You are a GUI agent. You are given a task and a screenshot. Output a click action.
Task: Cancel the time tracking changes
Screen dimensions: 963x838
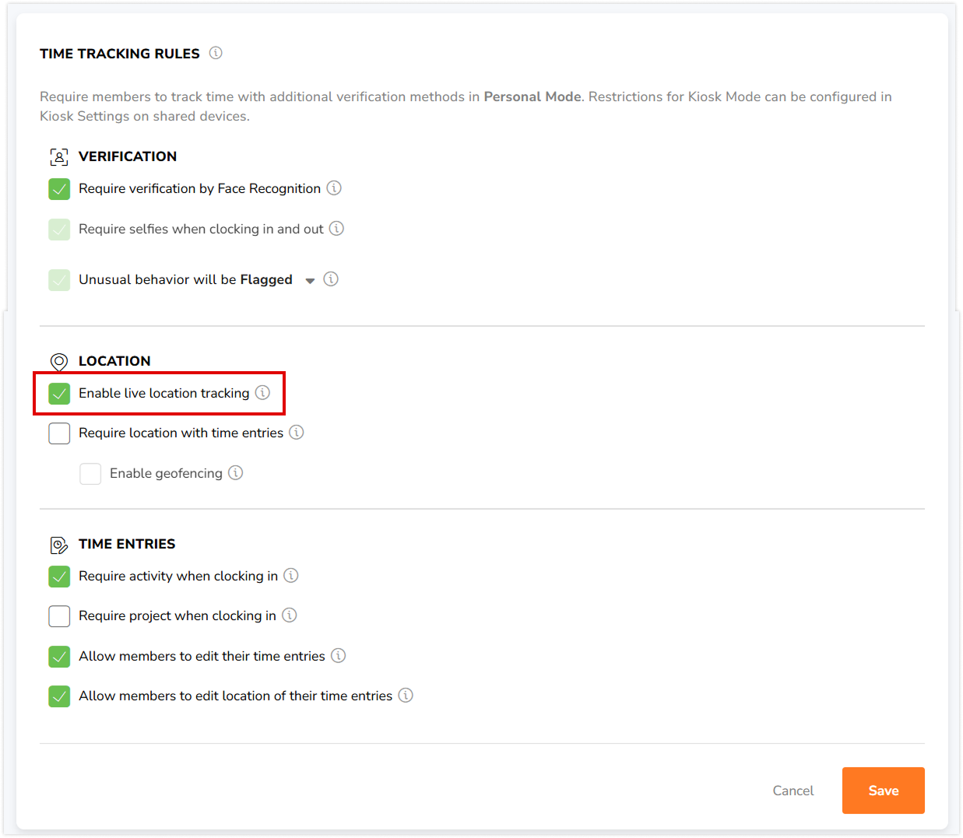793,791
